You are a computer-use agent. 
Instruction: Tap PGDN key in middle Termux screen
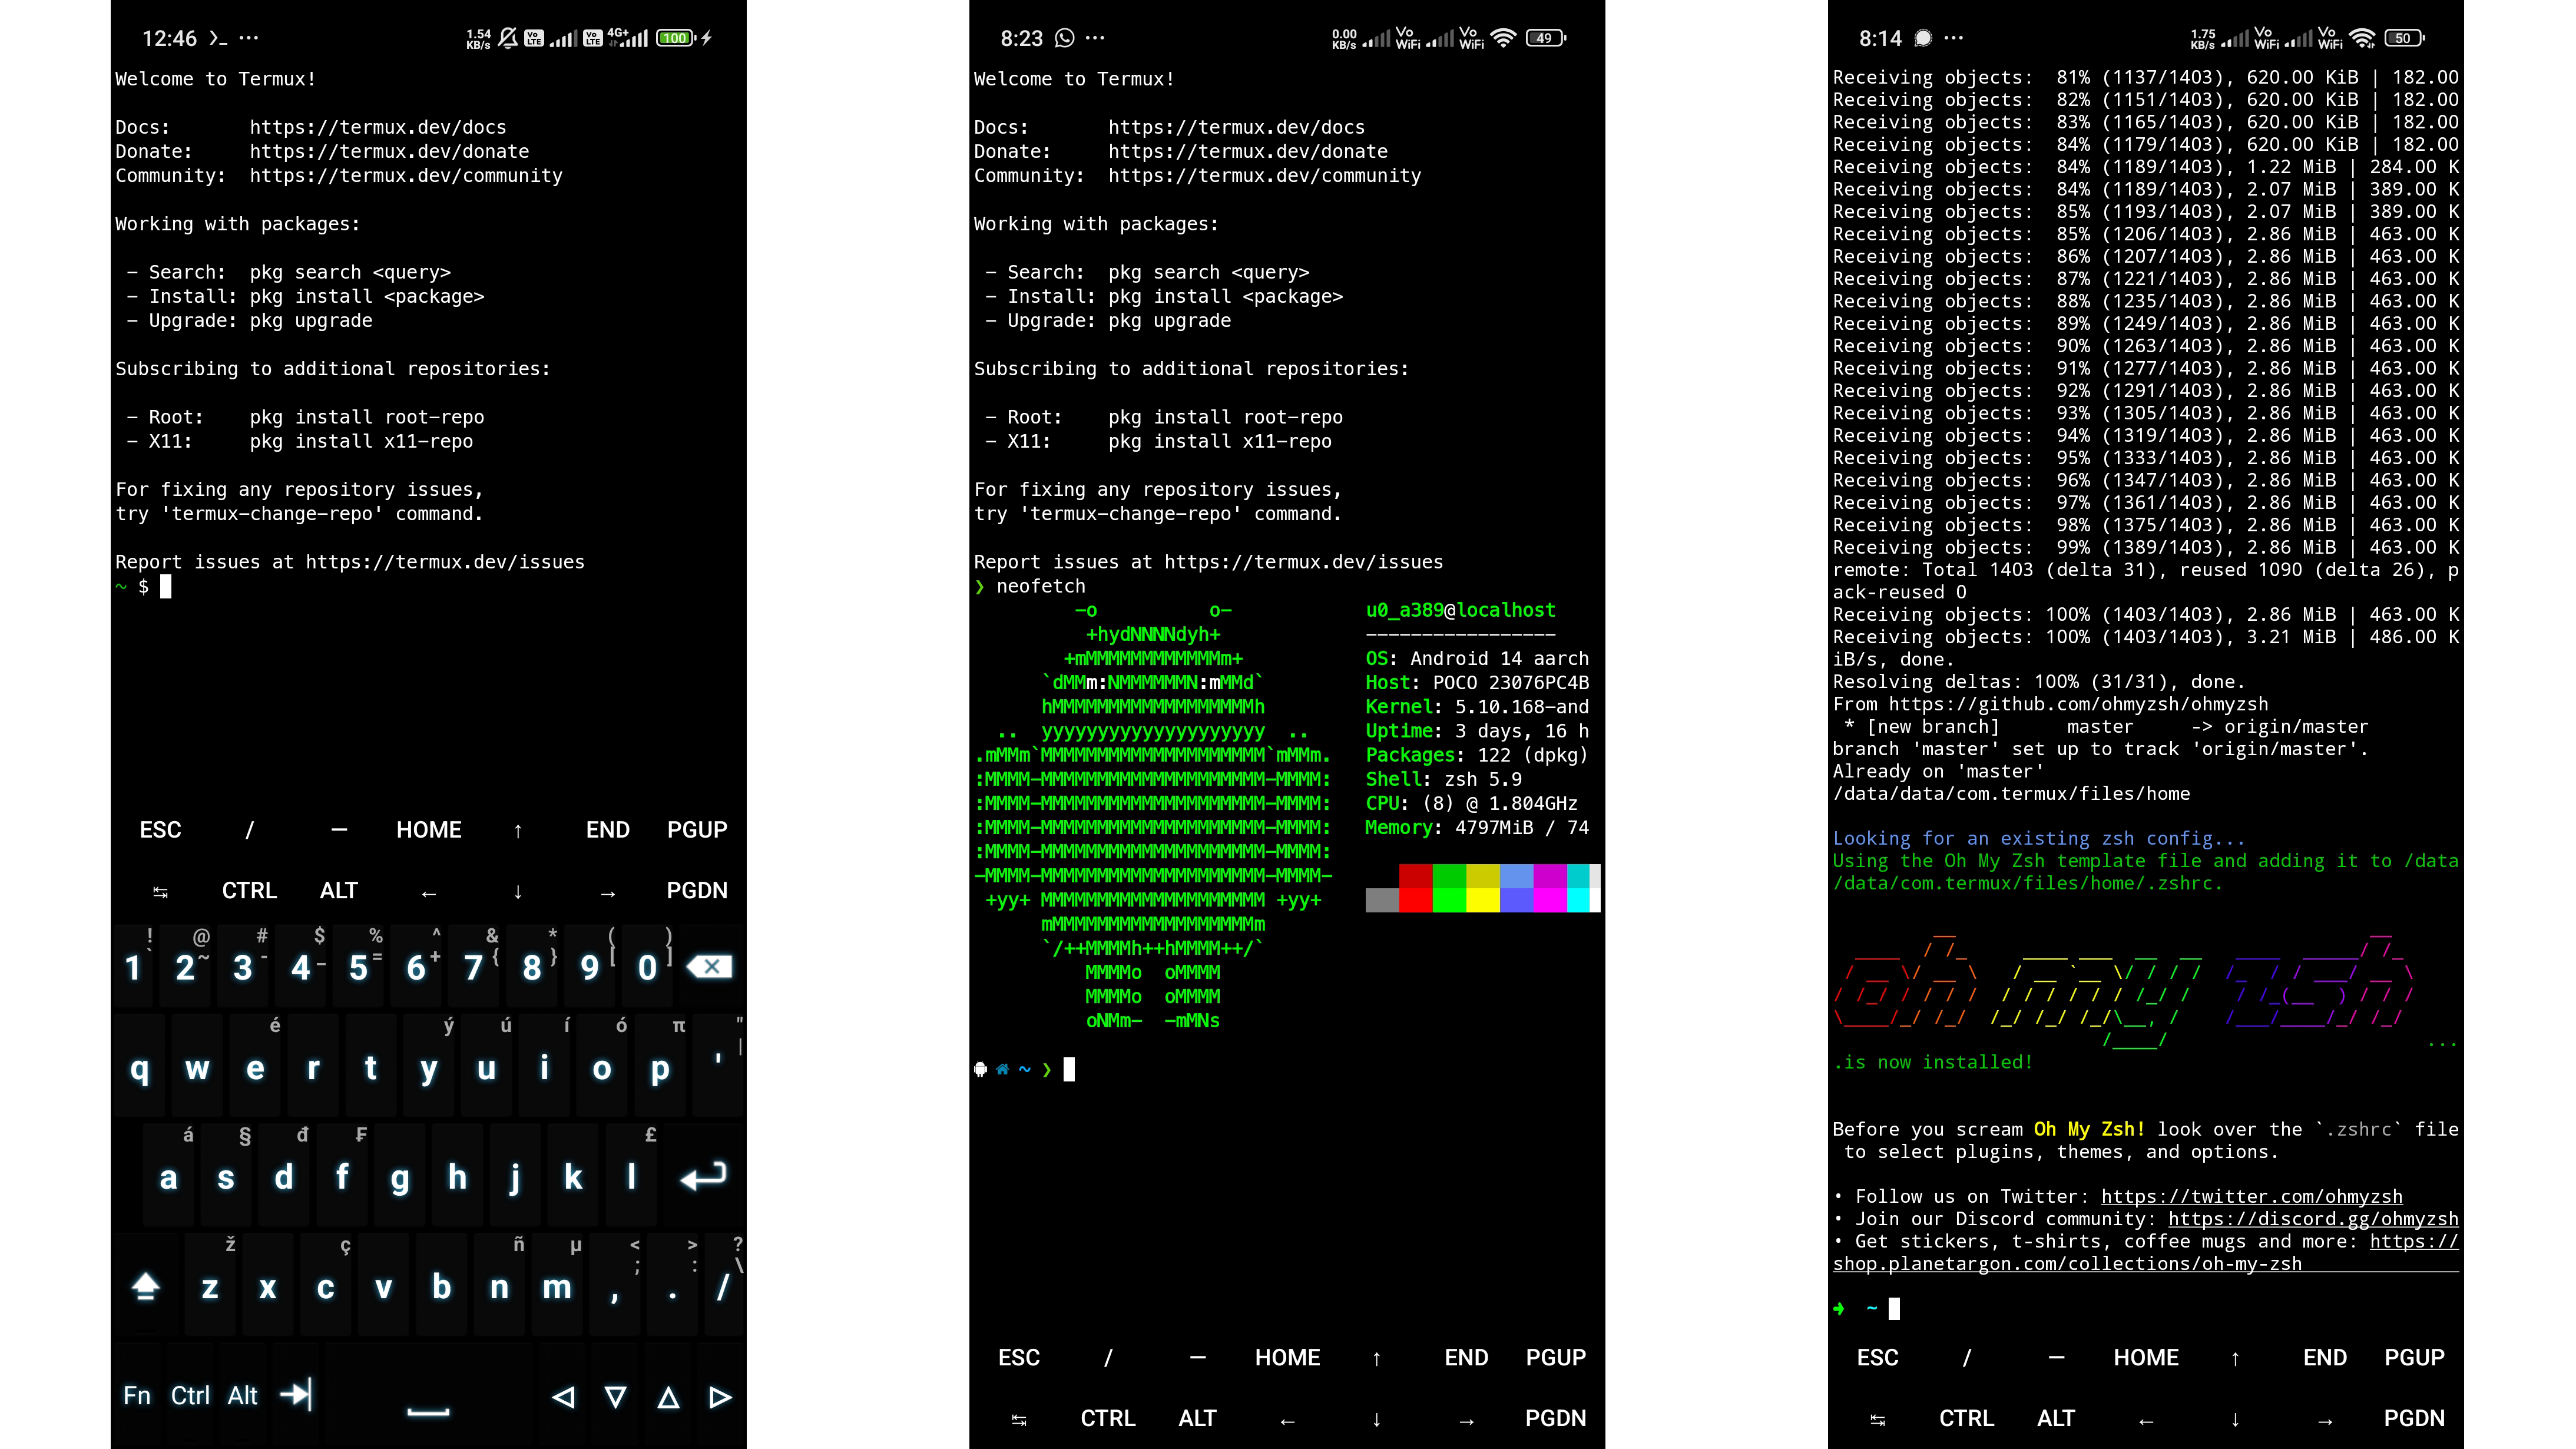click(1556, 1419)
